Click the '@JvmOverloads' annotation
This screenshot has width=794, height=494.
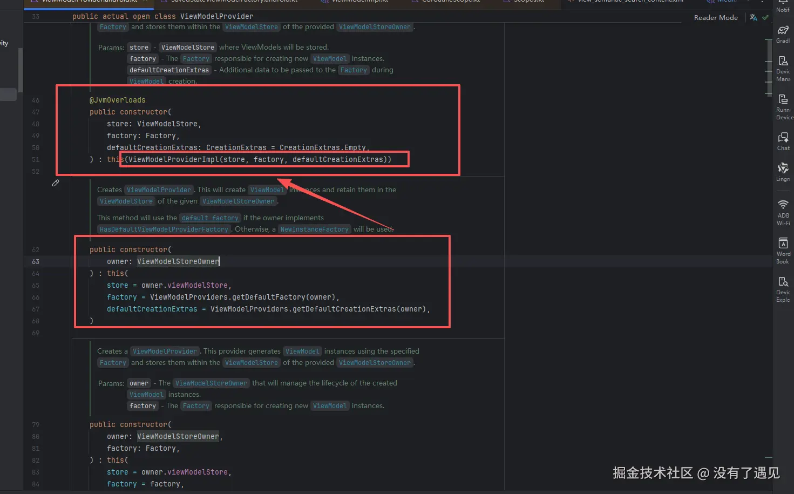(118, 100)
